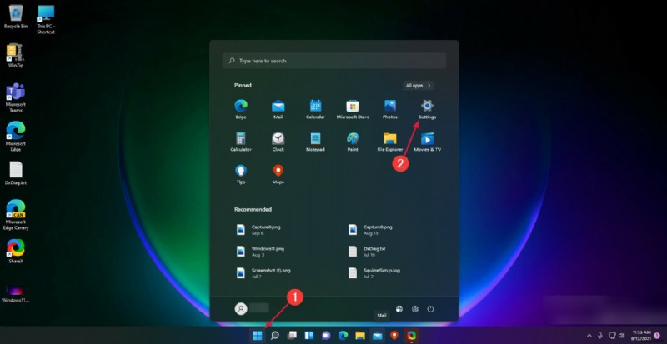
Task: Open the Clock app
Action: click(278, 142)
